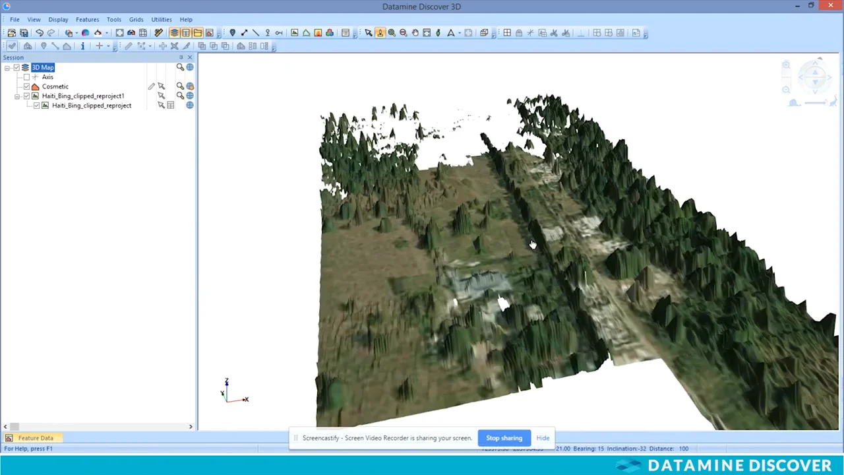Collapse the 3D Map tree node
Image resolution: width=844 pixels, height=475 pixels.
coord(7,67)
